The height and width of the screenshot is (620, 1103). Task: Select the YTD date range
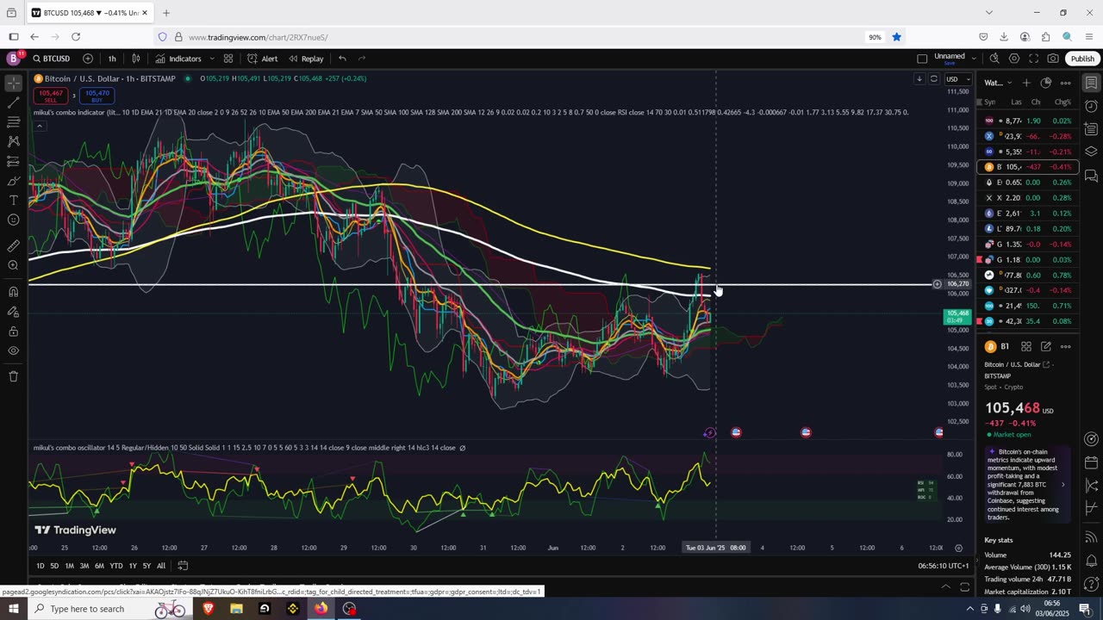[116, 566]
